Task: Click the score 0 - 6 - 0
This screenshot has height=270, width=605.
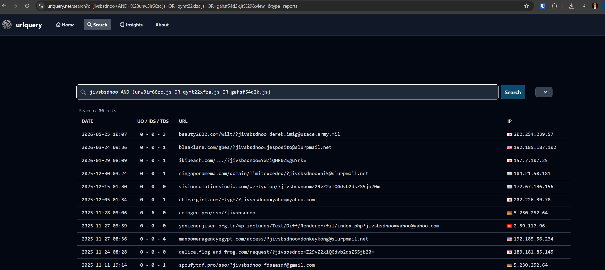Action: [x=153, y=213]
